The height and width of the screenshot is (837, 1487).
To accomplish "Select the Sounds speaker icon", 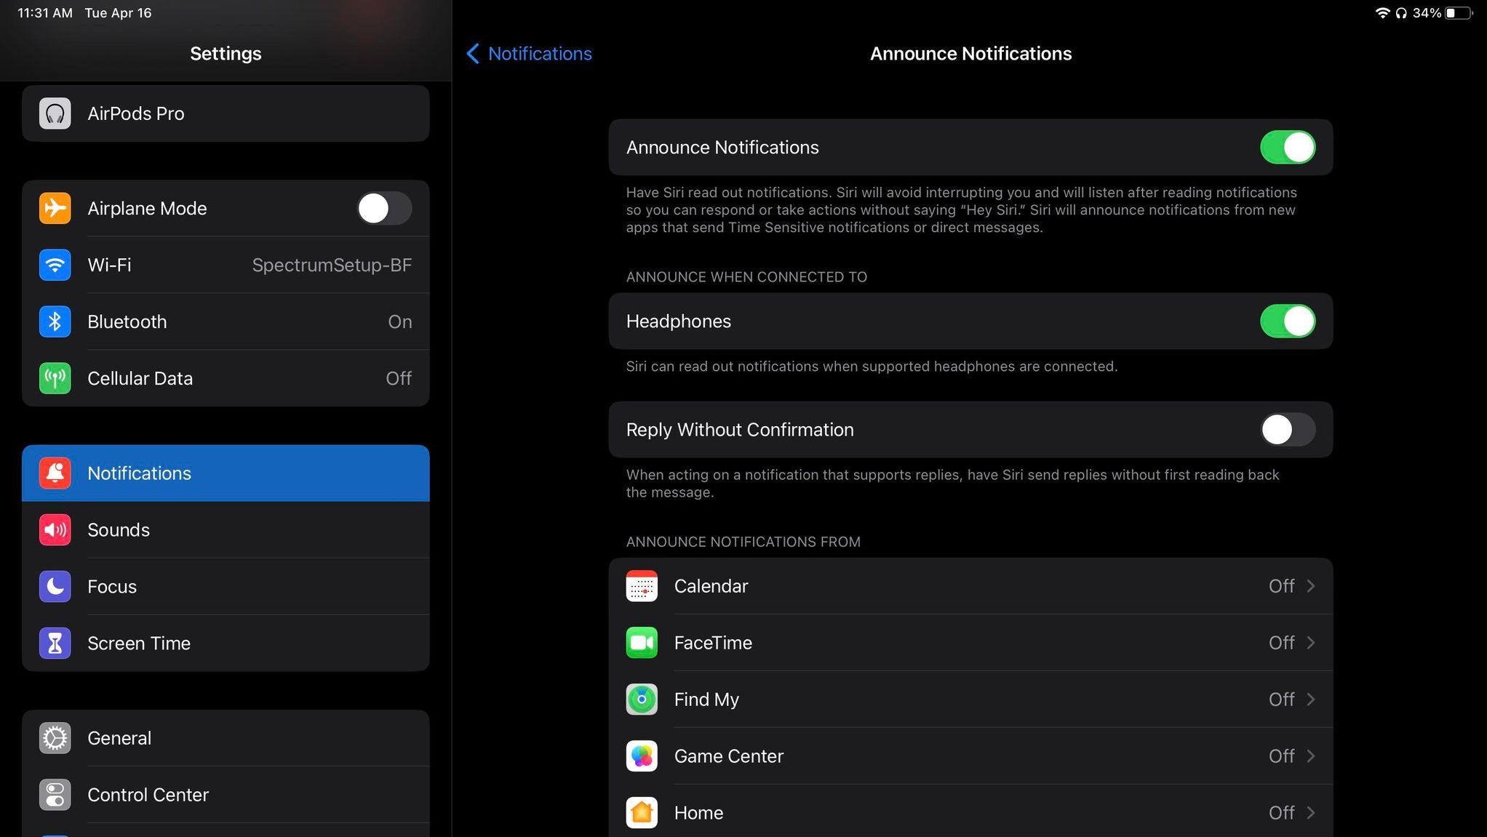I will (55, 529).
